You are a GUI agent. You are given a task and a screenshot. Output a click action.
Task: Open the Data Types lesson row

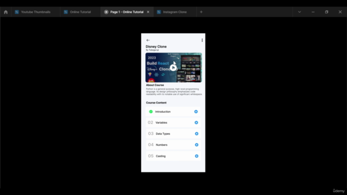point(173,134)
